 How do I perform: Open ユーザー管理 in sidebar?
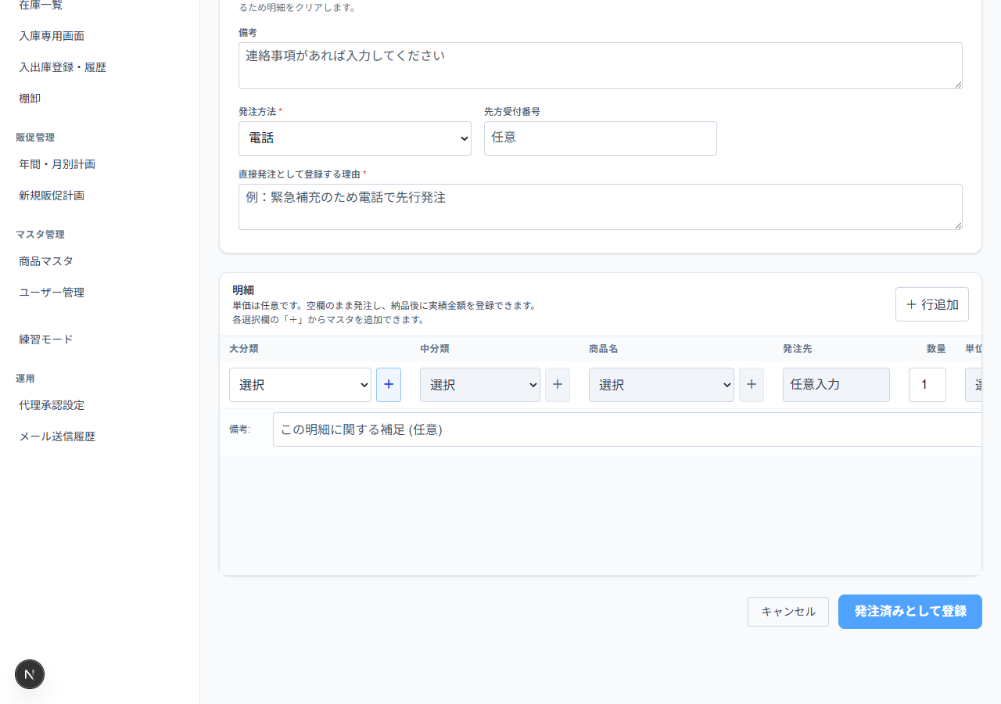coord(52,293)
